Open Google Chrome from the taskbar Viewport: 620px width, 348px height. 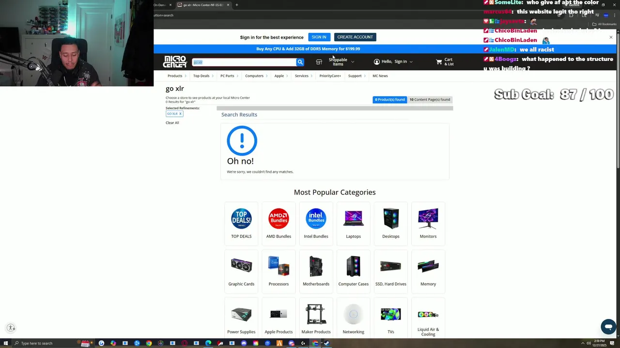(149, 343)
